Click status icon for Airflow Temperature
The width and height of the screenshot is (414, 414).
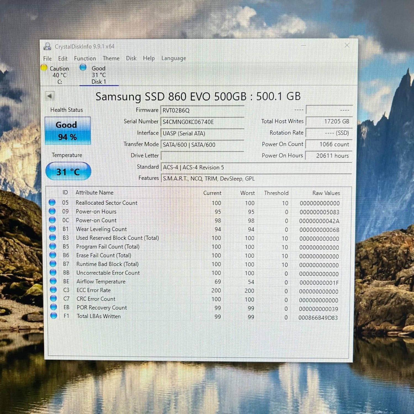click(53, 281)
